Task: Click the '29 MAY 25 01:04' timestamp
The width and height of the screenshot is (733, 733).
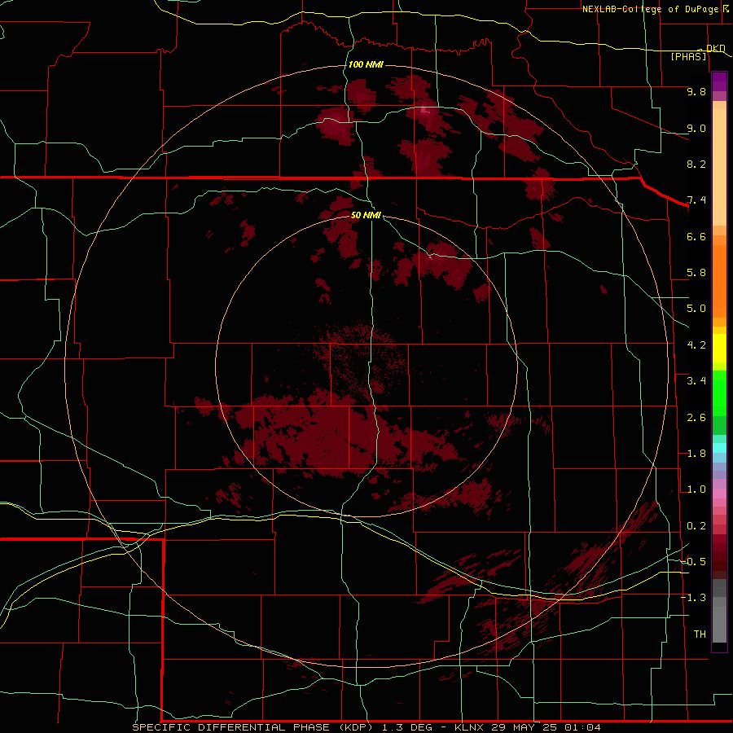Action: (x=546, y=727)
